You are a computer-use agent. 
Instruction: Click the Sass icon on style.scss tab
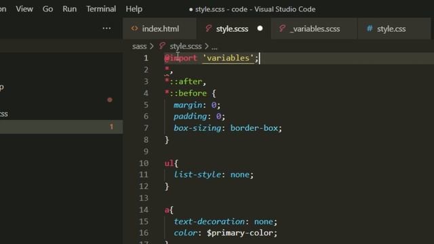pos(208,28)
